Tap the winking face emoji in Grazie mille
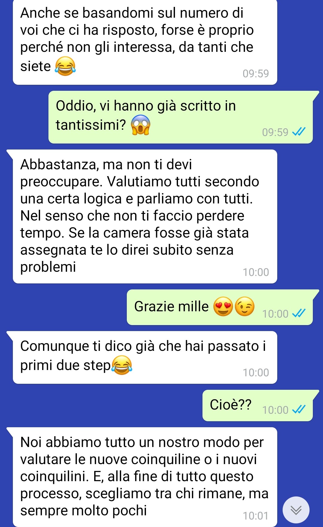 pos(245,306)
